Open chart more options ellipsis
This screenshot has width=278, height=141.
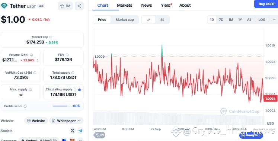[274, 20]
